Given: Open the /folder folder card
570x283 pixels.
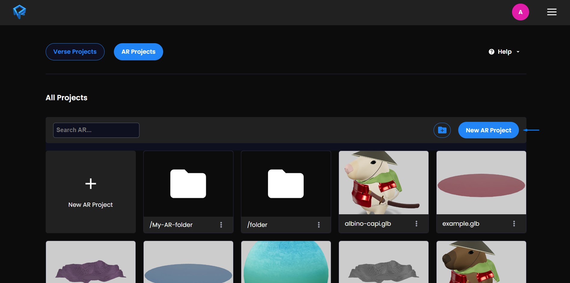Looking at the screenshot, I should (x=286, y=184).
